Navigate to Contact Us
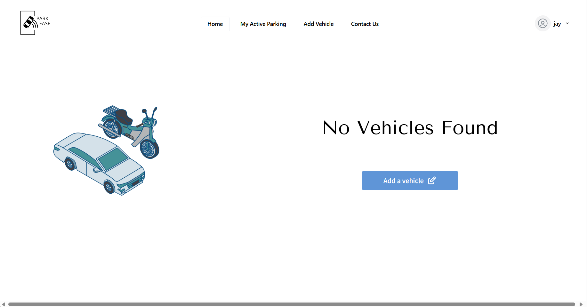 [365, 24]
